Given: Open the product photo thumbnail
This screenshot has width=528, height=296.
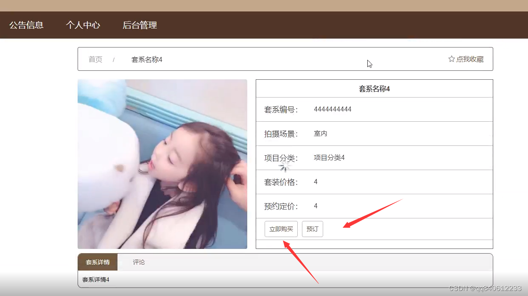Looking at the screenshot, I should tap(162, 164).
